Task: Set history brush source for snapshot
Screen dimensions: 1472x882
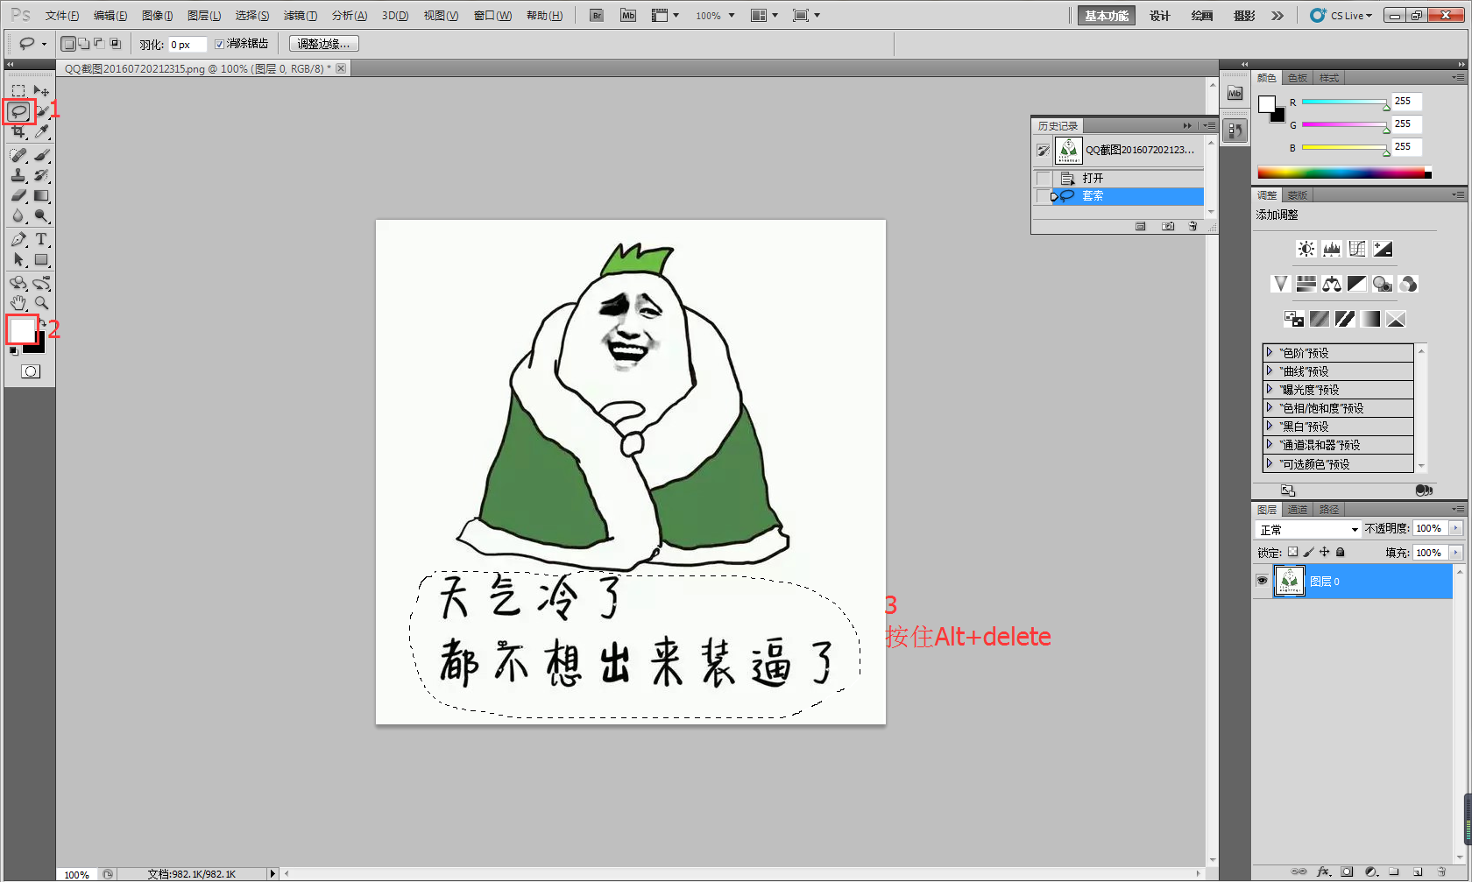Action: (1043, 150)
